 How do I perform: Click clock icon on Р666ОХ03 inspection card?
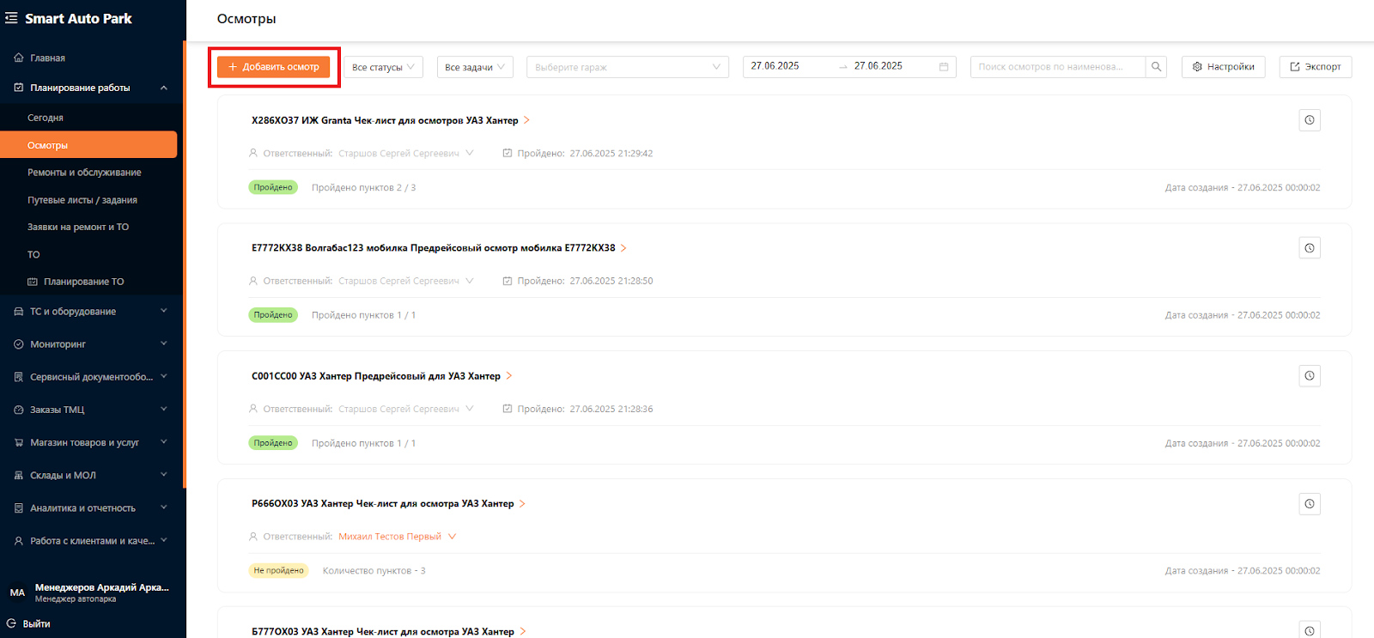[1310, 504]
